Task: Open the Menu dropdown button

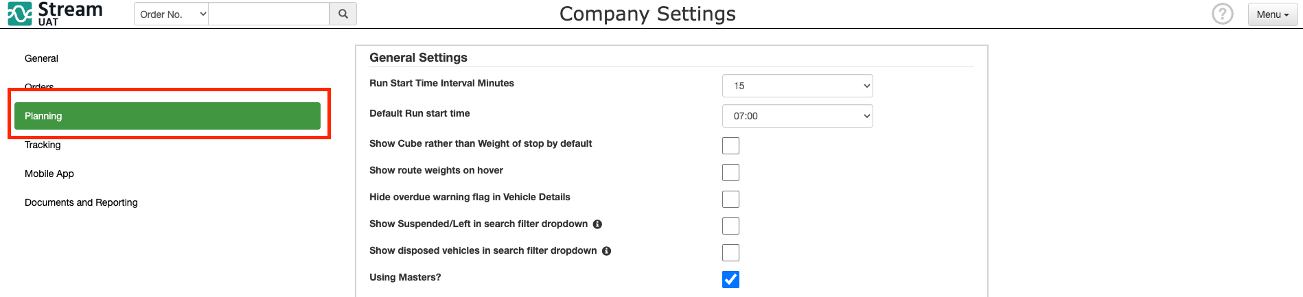Action: (1272, 14)
